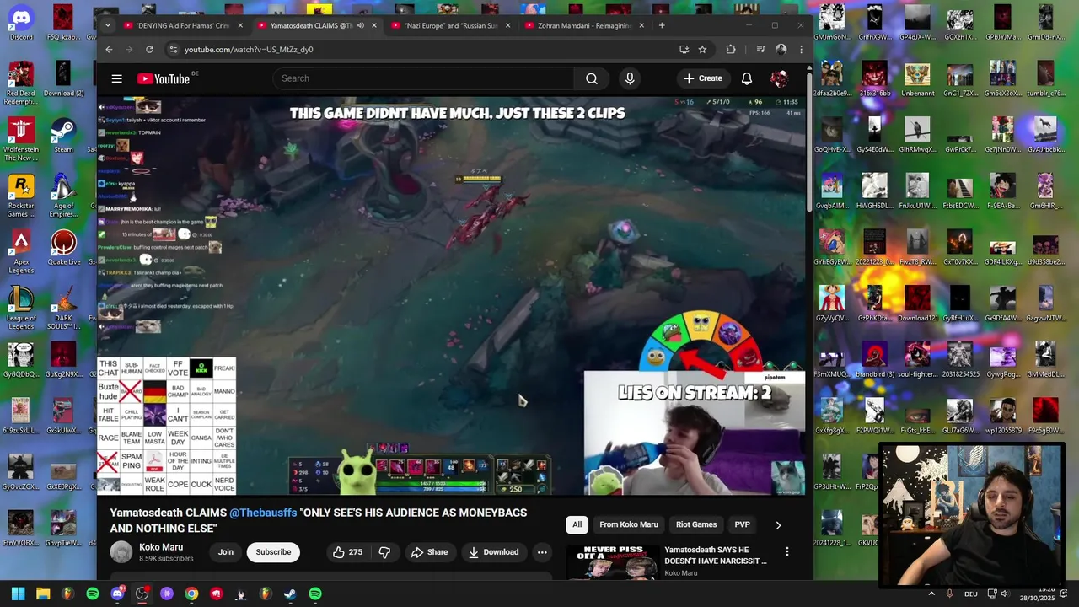Open File Explorer from taskbar
Viewport: 1079px width, 607px height.
[x=43, y=594]
